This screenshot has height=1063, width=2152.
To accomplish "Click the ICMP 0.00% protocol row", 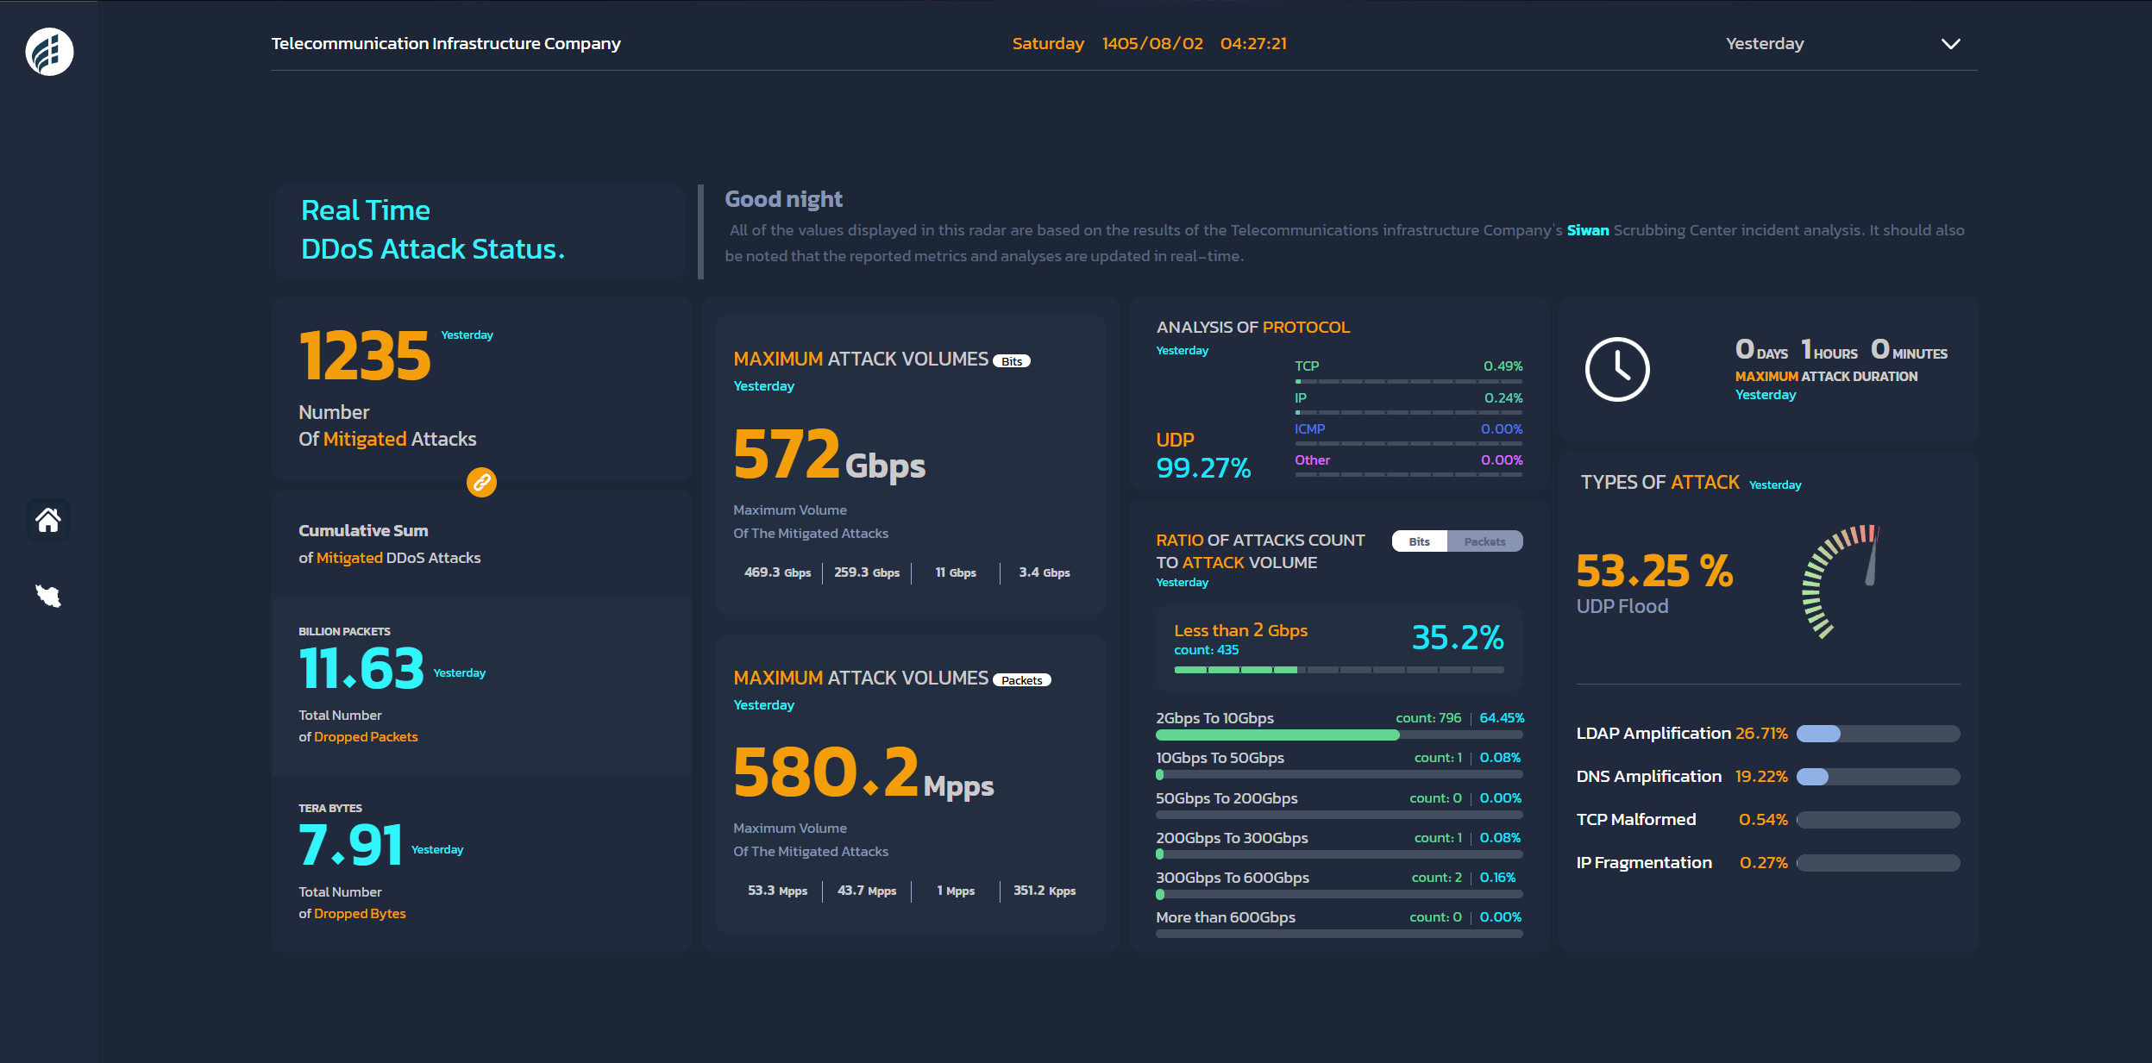I will (x=1408, y=434).
